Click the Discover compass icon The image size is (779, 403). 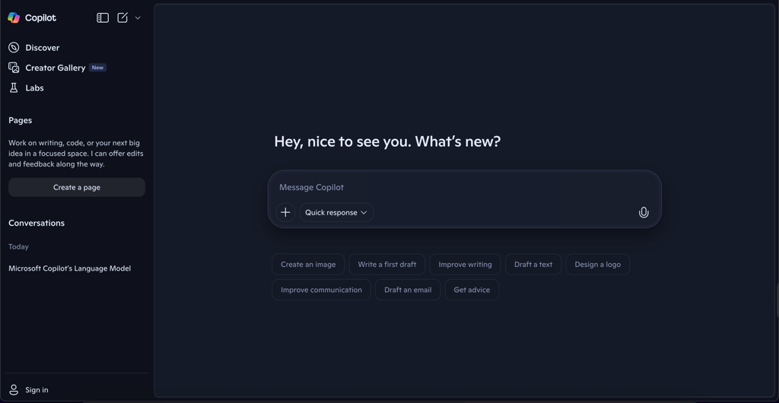click(14, 48)
